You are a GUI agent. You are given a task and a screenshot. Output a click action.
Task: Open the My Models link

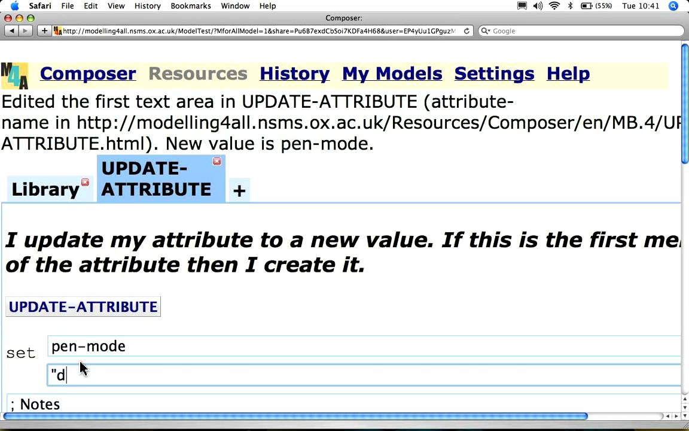(x=392, y=74)
